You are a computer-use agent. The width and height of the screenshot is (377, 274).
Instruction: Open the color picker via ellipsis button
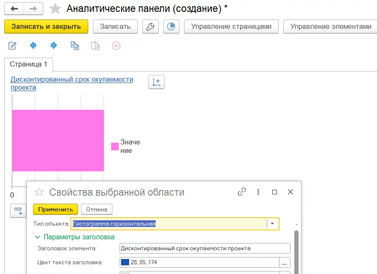pyautogui.click(x=285, y=263)
